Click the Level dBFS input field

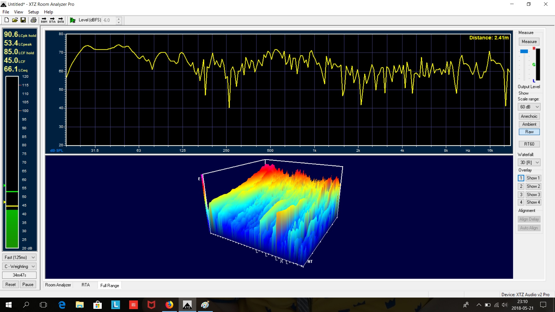tap(110, 20)
